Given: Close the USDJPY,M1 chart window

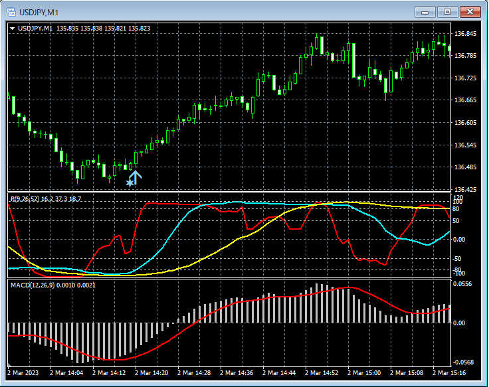Looking at the screenshot, I should click(x=470, y=12).
